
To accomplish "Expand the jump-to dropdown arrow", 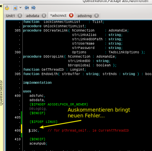I will [21, 8].
